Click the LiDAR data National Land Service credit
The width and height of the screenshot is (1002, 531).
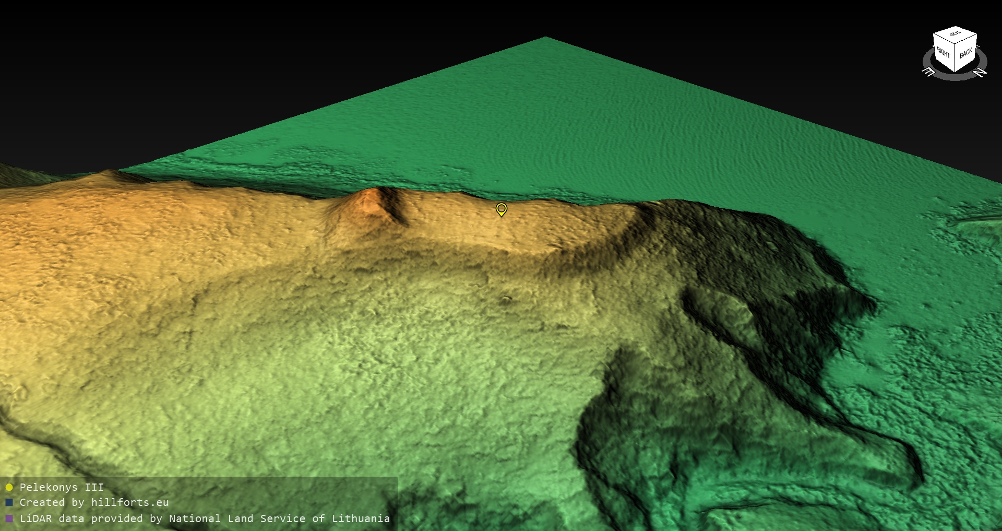205,519
